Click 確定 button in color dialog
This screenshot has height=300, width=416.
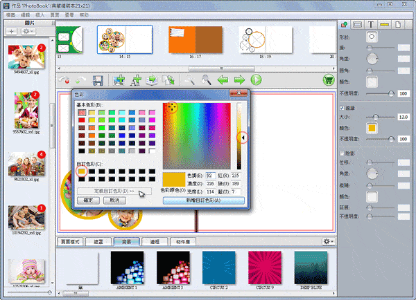[87, 200]
